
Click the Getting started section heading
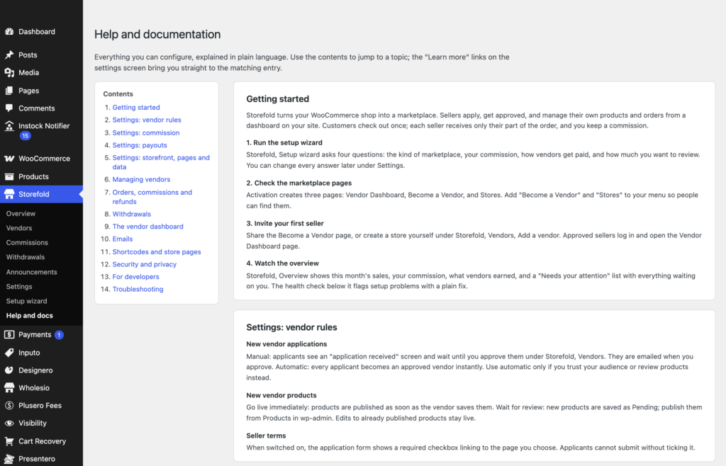277,99
